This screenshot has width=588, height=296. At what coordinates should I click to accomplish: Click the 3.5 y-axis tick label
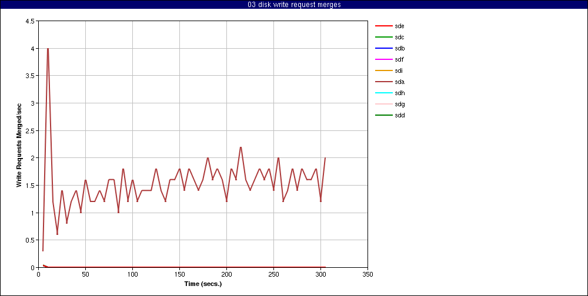pos(31,76)
